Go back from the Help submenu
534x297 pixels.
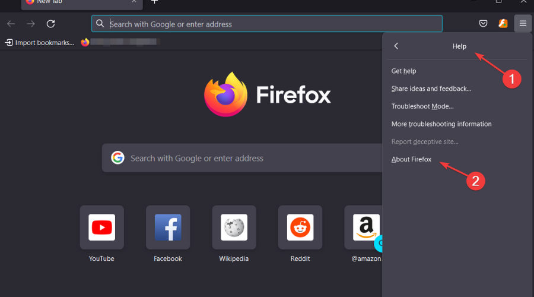pos(396,46)
